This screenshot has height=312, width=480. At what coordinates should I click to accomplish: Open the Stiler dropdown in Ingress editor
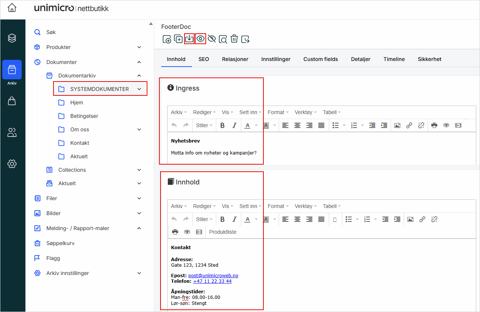tap(204, 126)
